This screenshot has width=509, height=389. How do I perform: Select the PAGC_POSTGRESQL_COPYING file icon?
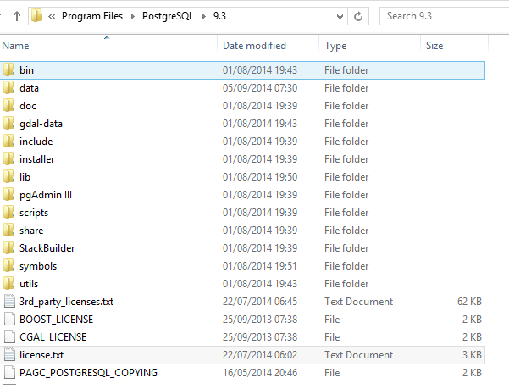(9, 372)
